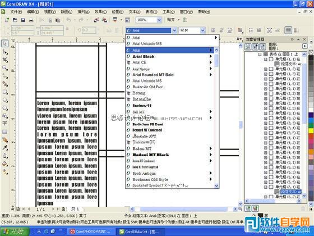Open the 文件(F) menu

16,12
